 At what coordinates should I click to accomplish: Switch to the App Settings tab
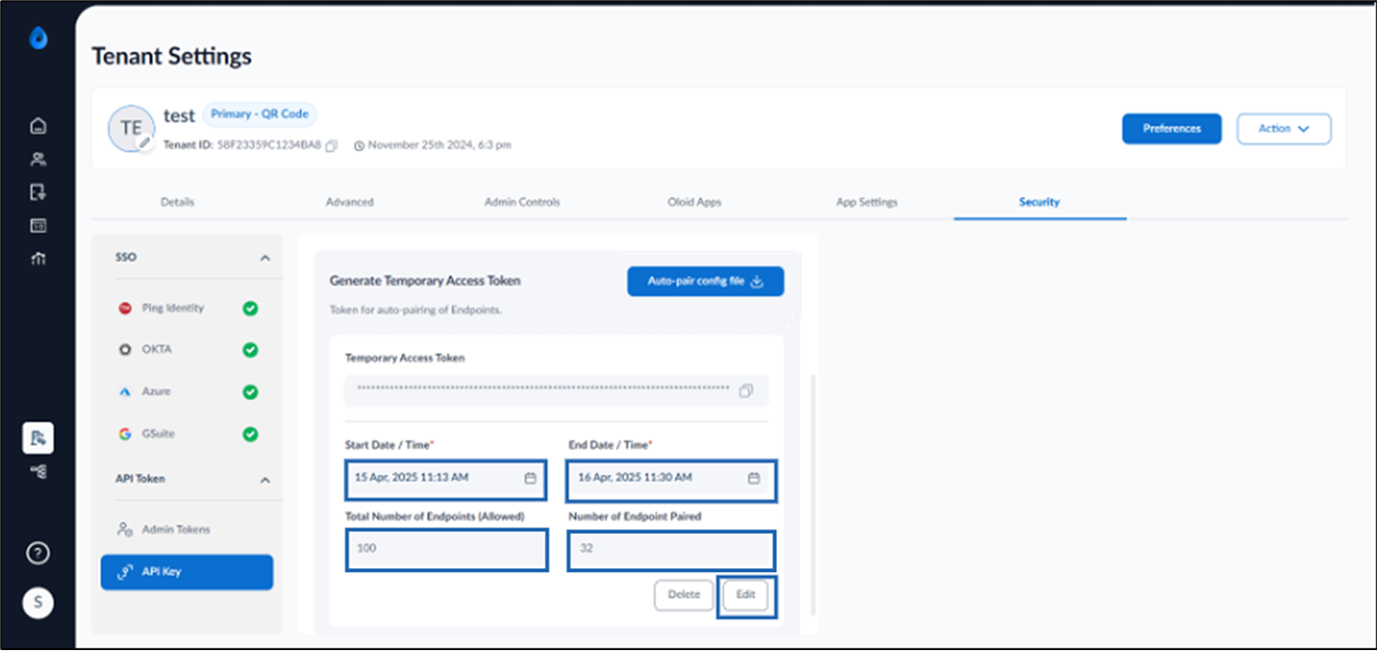(x=866, y=202)
